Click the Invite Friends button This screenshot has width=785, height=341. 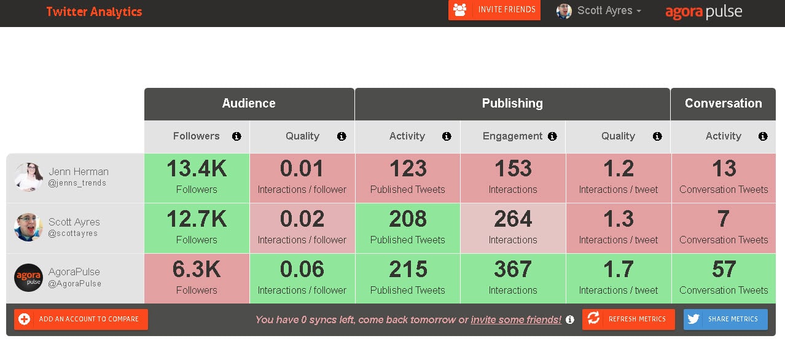[494, 10]
